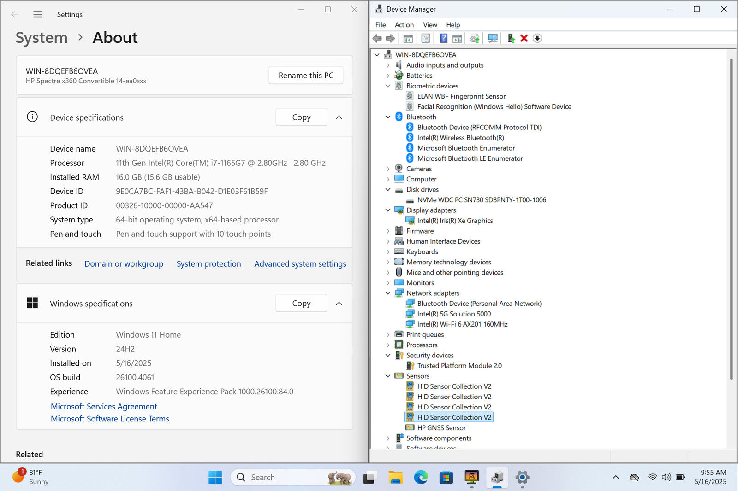This screenshot has height=491, width=738.
Task: Expand the Cameras category
Action: (x=388, y=169)
